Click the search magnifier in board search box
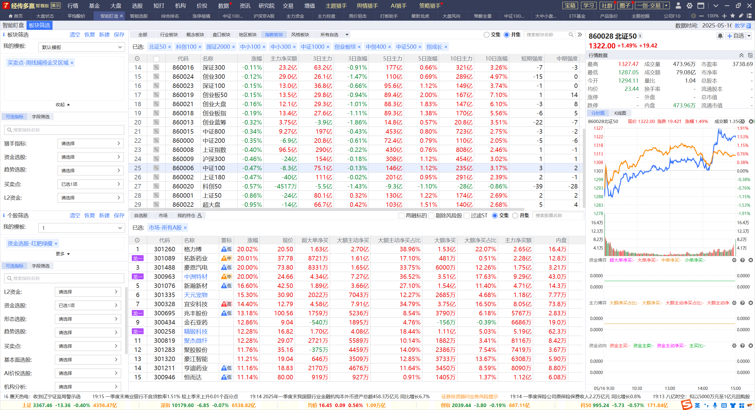 coord(571,35)
